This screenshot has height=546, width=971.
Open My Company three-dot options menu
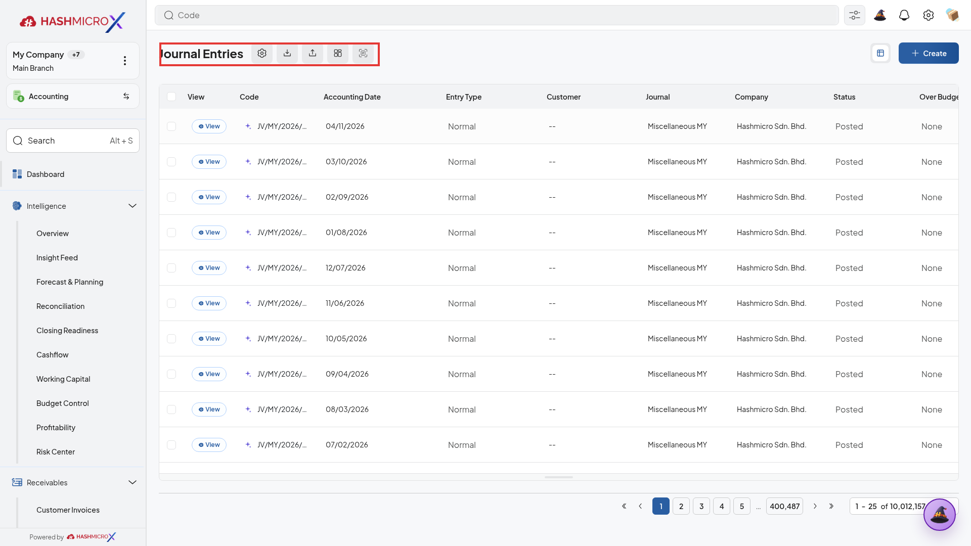(125, 61)
